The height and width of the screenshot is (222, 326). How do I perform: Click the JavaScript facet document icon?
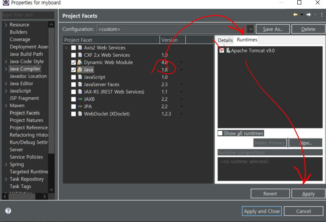point(80,77)
